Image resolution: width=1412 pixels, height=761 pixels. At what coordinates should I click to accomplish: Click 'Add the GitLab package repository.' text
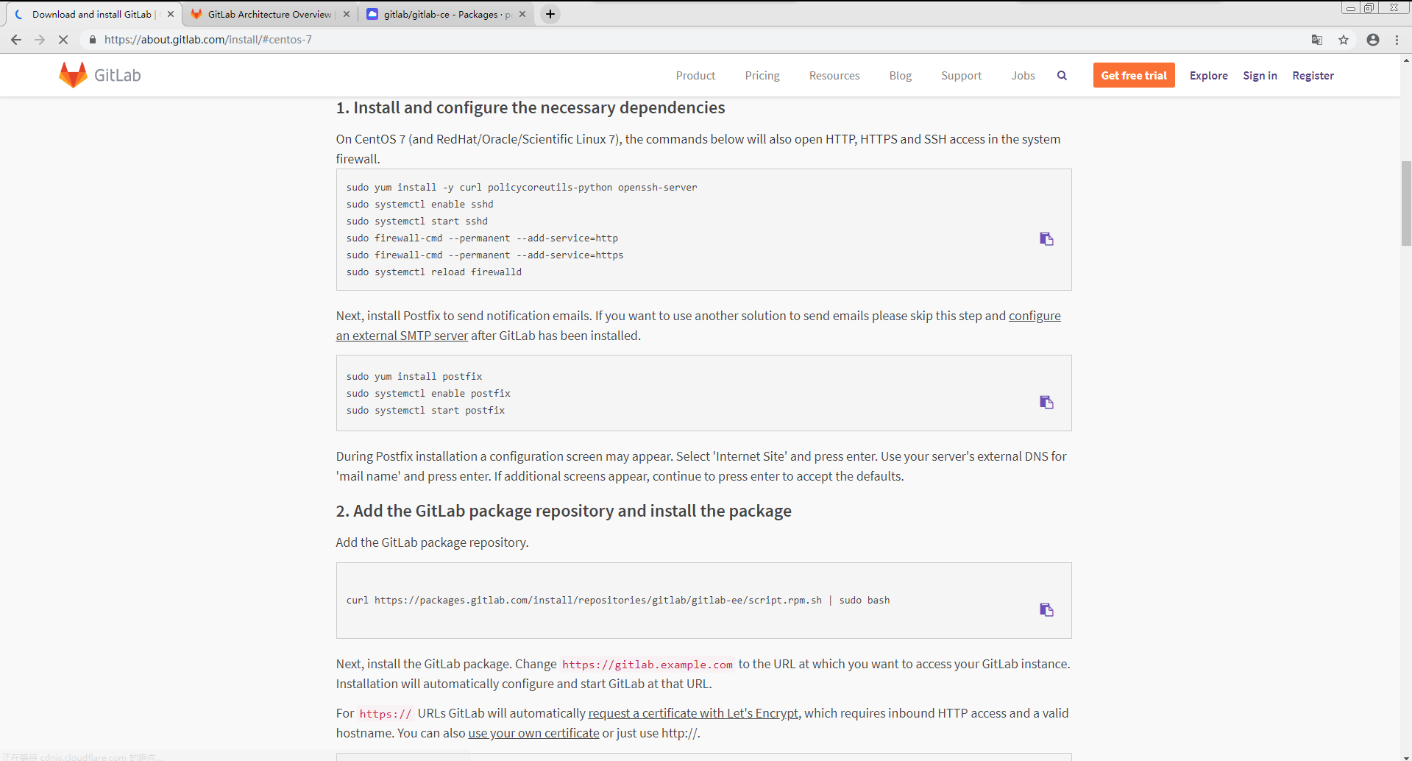pyautogui.click(x=433, y=542)
